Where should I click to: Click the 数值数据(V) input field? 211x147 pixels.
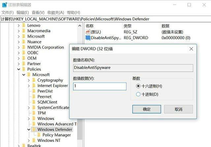pos(100,86)
